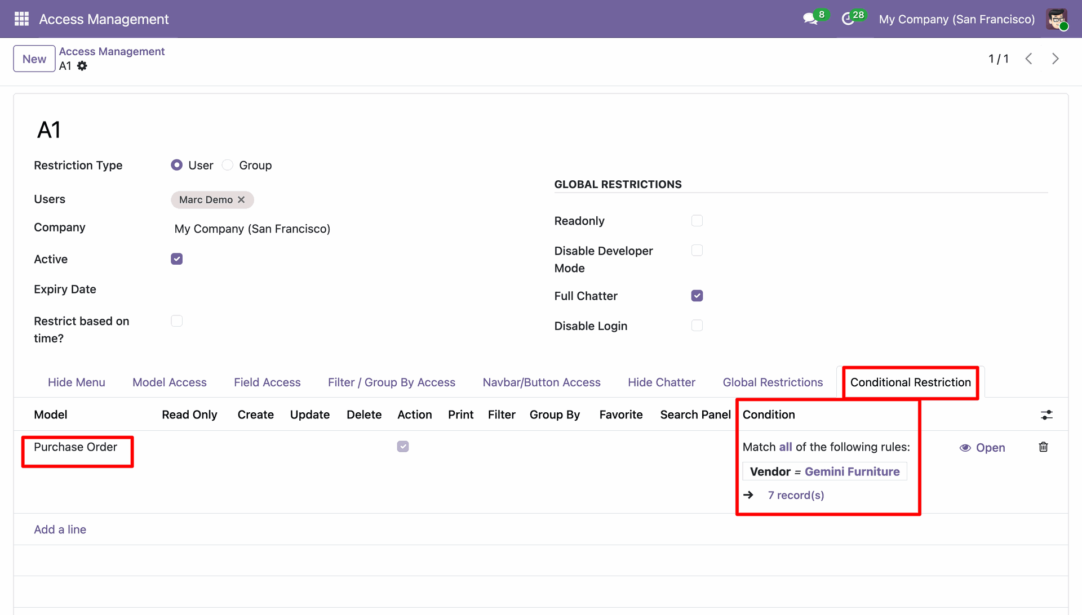Switch to the Field Access tab

pyautogui.click(x=267, y=382)
